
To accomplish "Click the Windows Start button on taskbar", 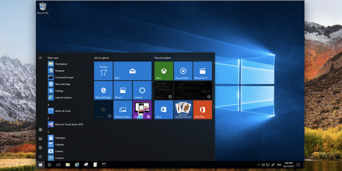I will [40, 165].
